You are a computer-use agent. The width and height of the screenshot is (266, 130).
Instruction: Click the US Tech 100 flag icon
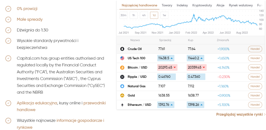click(122, 58)
